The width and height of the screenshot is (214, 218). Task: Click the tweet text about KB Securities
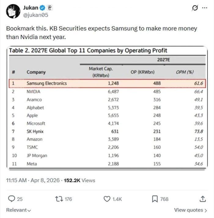tap(101, 33)
